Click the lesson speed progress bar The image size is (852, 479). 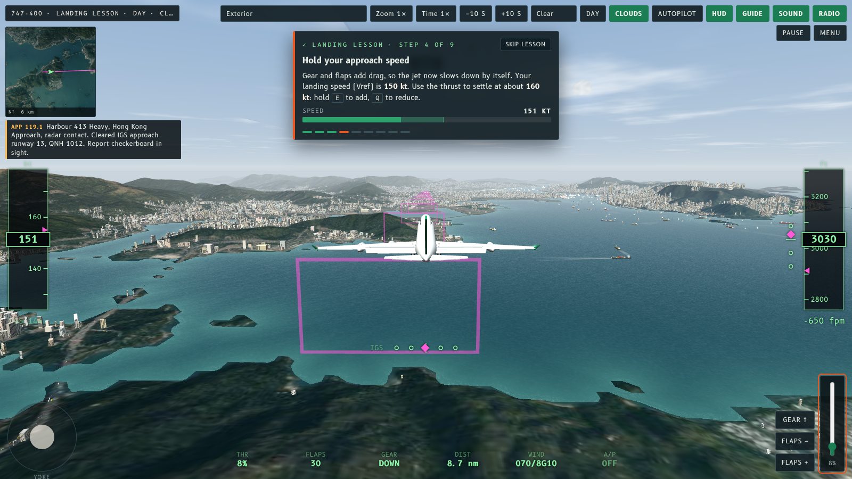click(x=427, y=120)
